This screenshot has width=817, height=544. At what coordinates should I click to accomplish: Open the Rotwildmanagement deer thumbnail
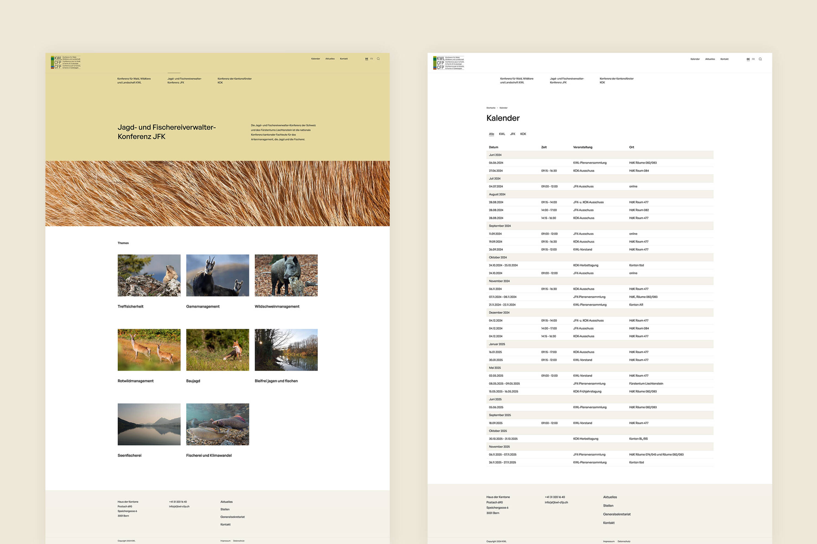[149, 350]
